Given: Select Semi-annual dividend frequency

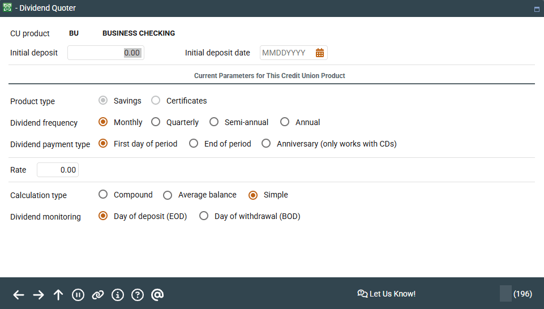Looking at the screenshot, I should [x=214, y=122].
